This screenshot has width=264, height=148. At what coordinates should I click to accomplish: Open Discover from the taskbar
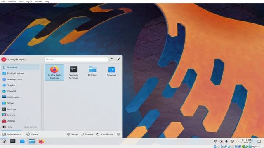tap(22, 141)
